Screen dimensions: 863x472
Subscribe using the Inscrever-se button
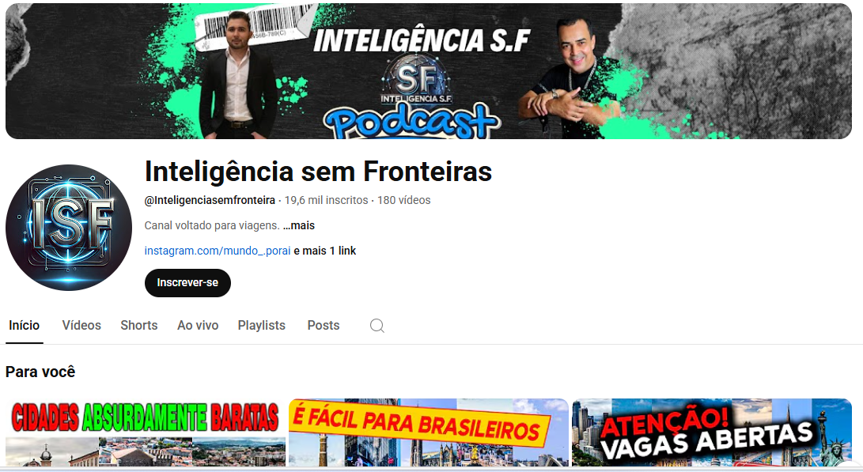(187, 283)
